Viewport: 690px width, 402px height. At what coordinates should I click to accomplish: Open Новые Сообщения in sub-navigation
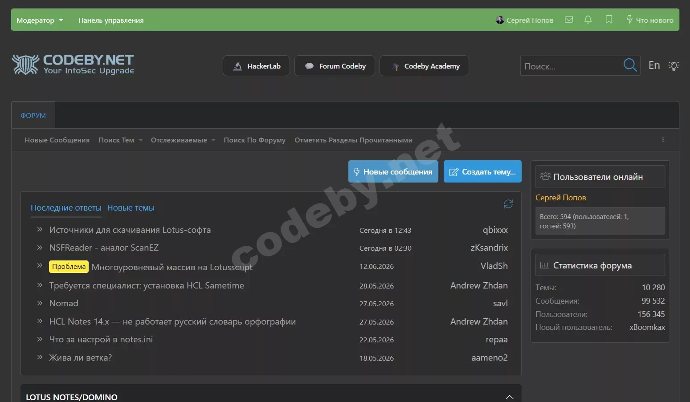[x=57, y=140]
